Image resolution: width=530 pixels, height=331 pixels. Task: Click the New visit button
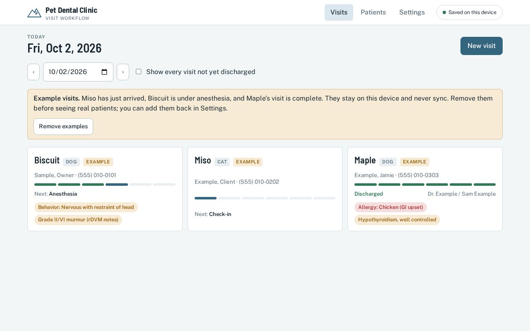tap(482, 46)
